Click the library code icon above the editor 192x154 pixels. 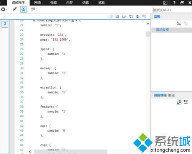pyautogui.click(x=137, y=16)
